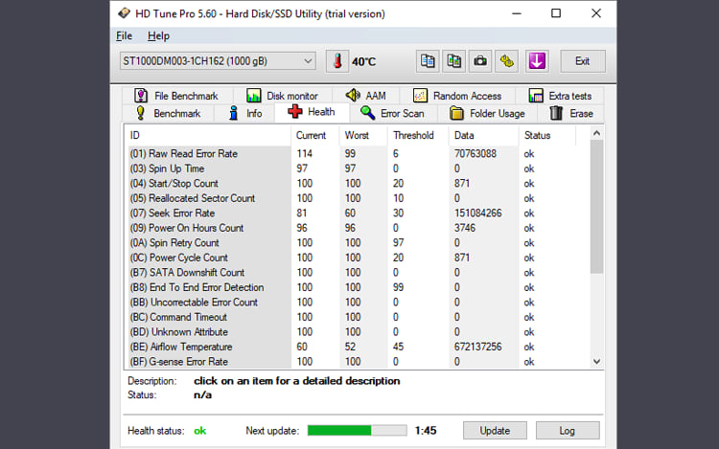Switch to the Info tab
Screen dimensions: 719x449
[245, 113]
